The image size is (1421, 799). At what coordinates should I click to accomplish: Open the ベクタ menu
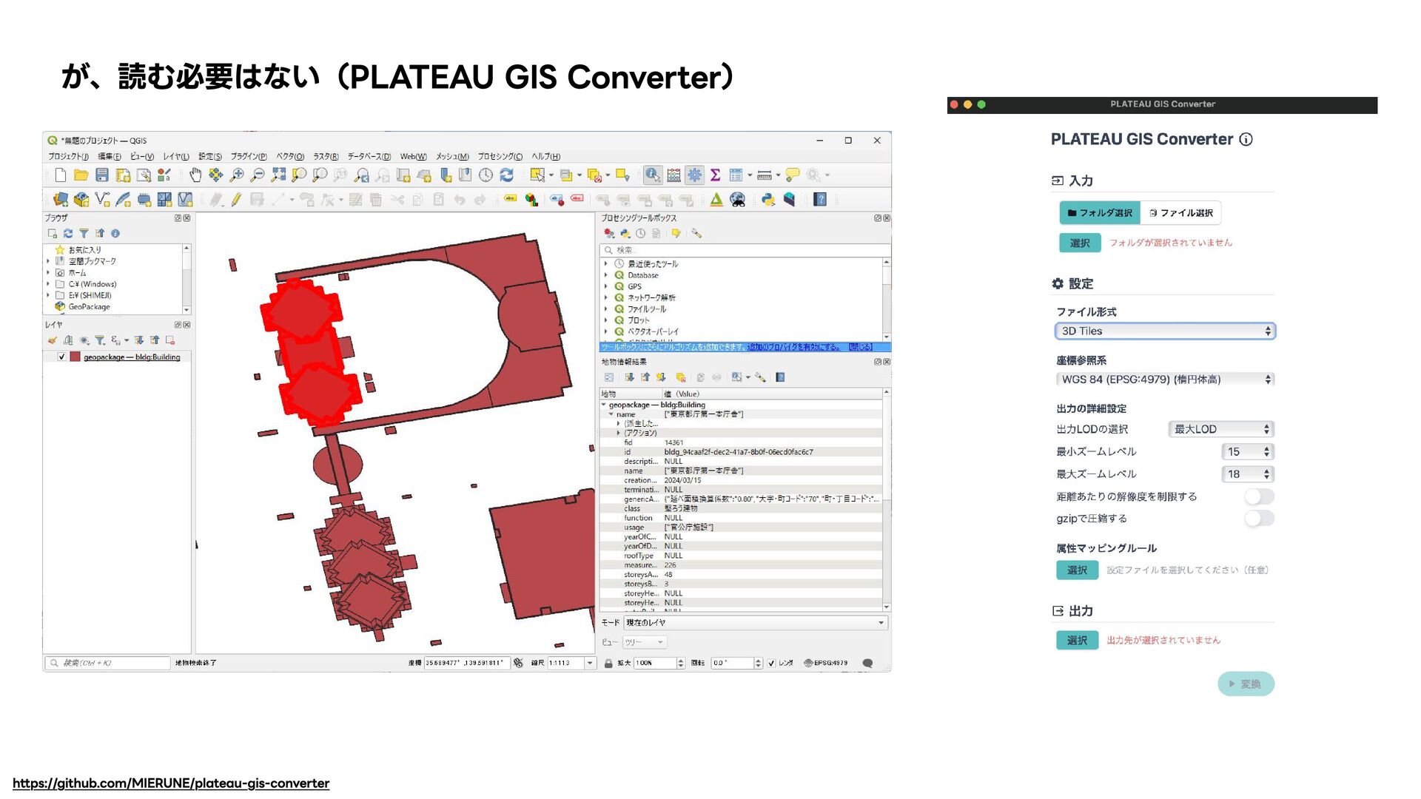click(x=290, y=157)
